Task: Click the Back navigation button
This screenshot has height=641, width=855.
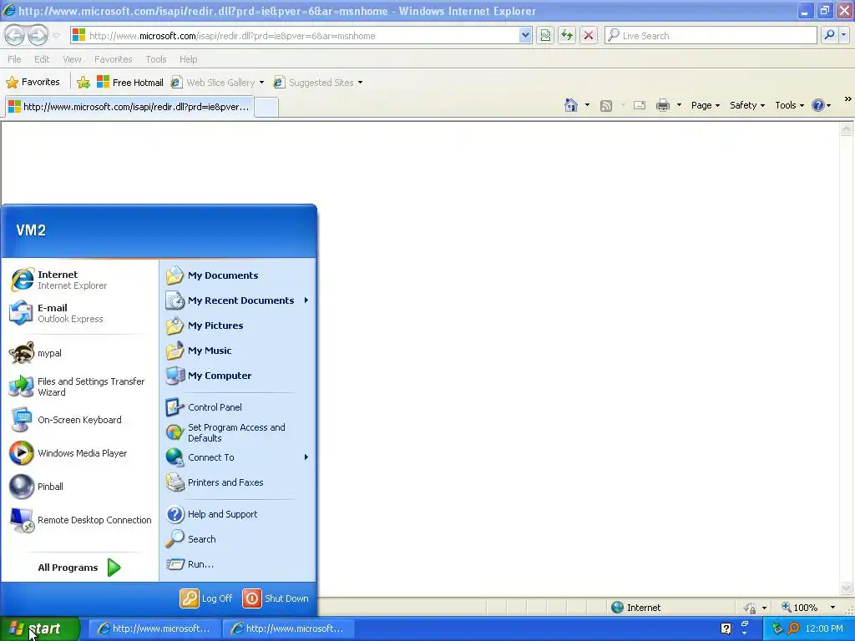Action: click(x=15, y=35)
